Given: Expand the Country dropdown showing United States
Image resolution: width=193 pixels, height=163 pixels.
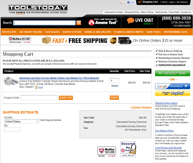Looking at the screenshot, I should (x=22, y=121).
